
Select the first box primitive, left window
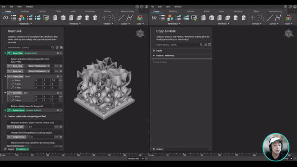[55, 18]
